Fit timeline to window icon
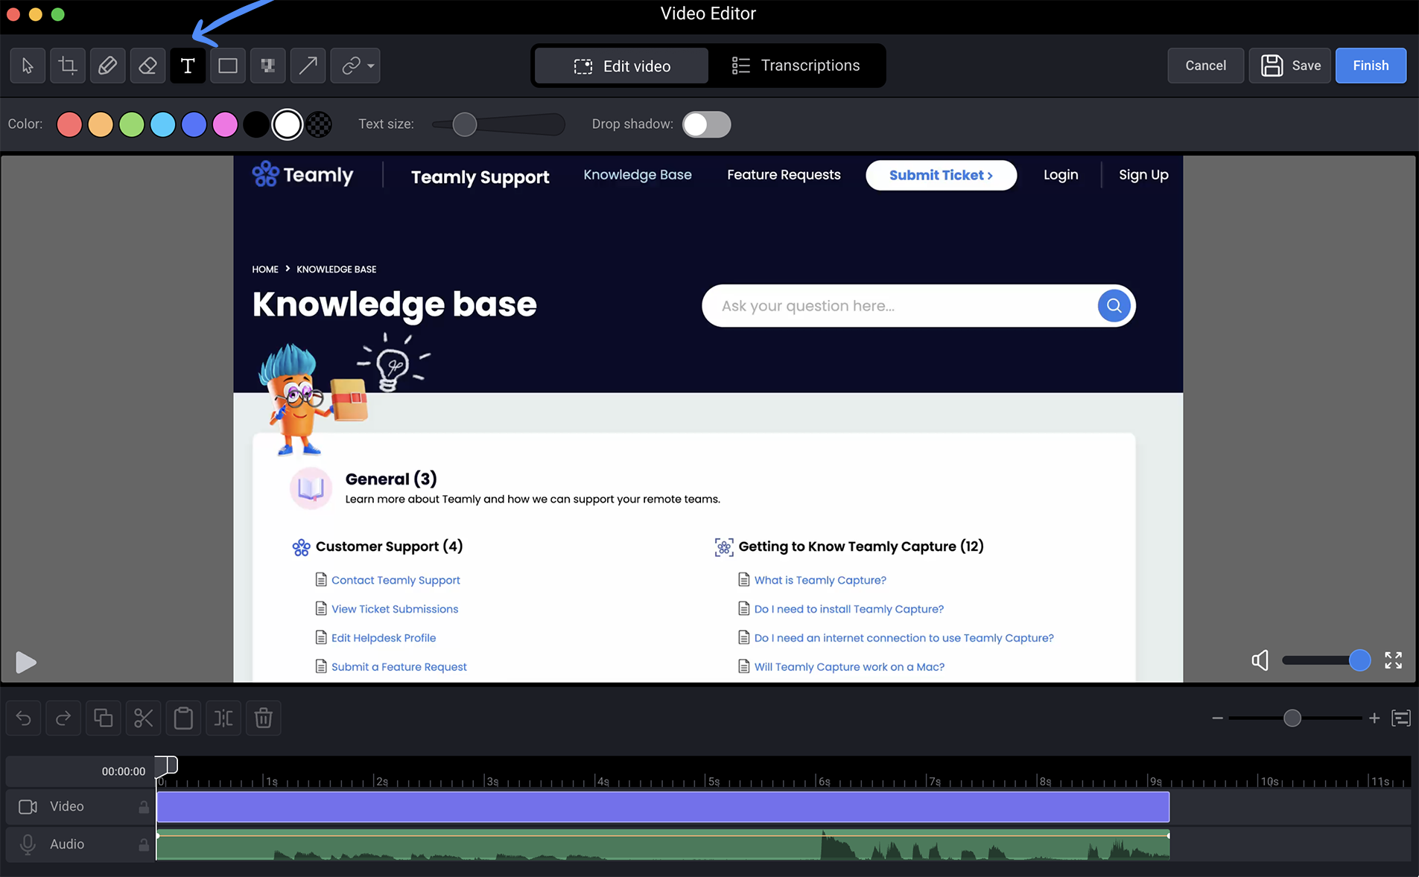Screen dimensions: 1419x877 (x=1401, y=718)
